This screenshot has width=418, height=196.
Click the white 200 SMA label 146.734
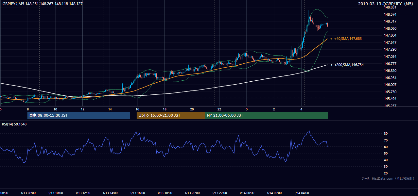(347, 65)
